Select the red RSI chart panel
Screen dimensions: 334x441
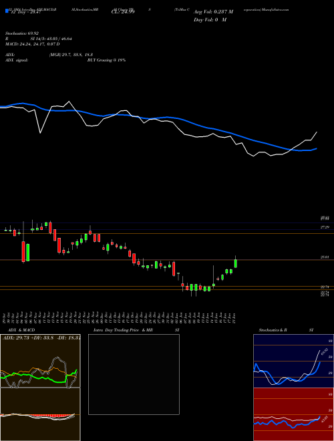tap(293, 414)
